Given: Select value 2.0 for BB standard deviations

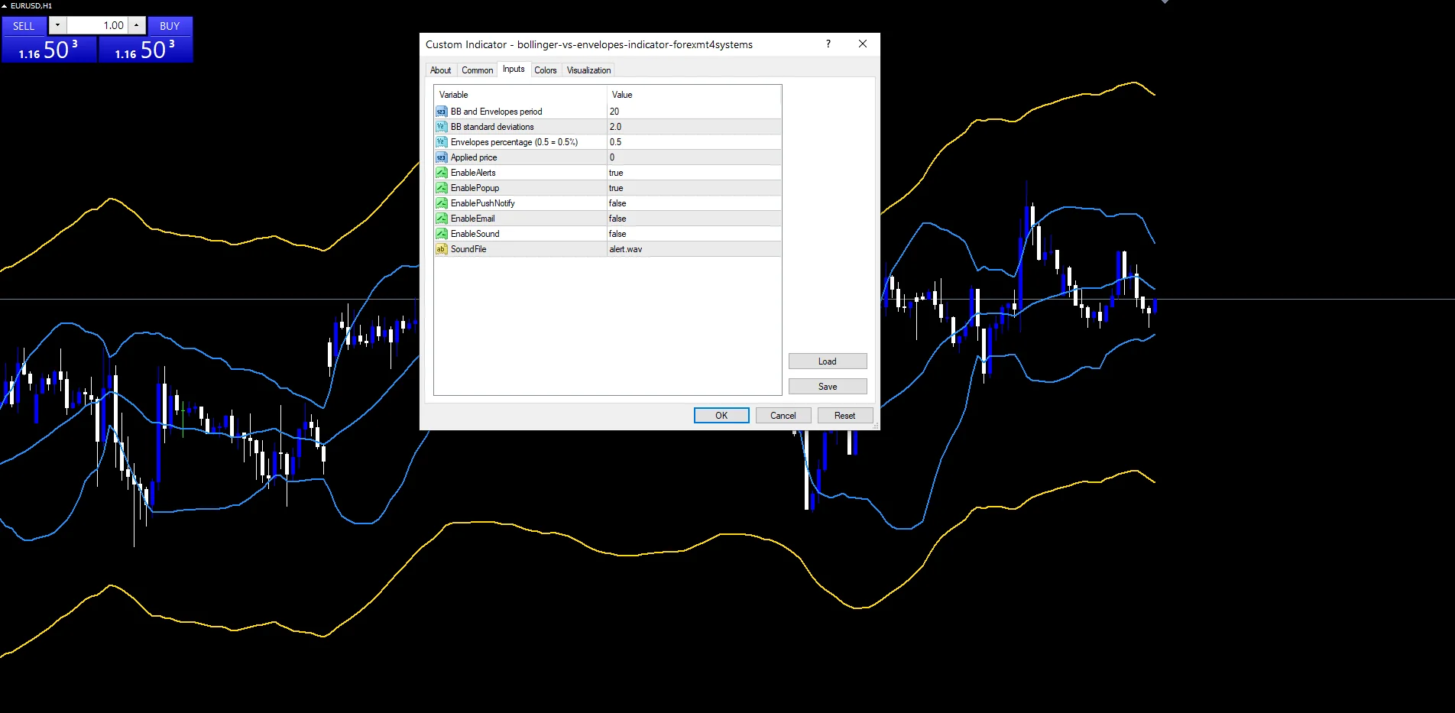Looking at the screenshot, I should 694,127.
